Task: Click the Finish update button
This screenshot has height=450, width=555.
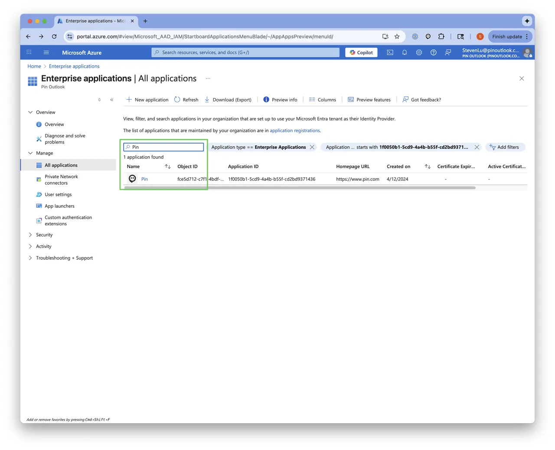Action: pos(510,36)
